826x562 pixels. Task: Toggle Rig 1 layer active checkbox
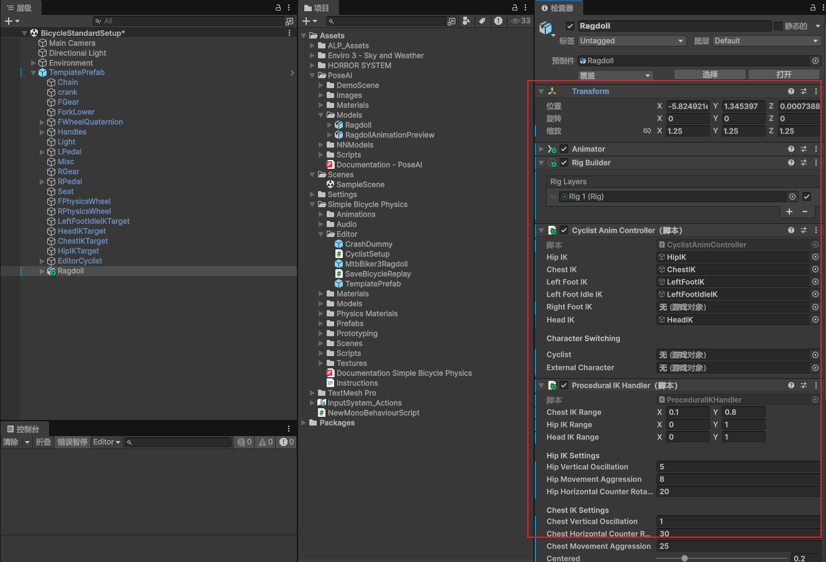807,197
